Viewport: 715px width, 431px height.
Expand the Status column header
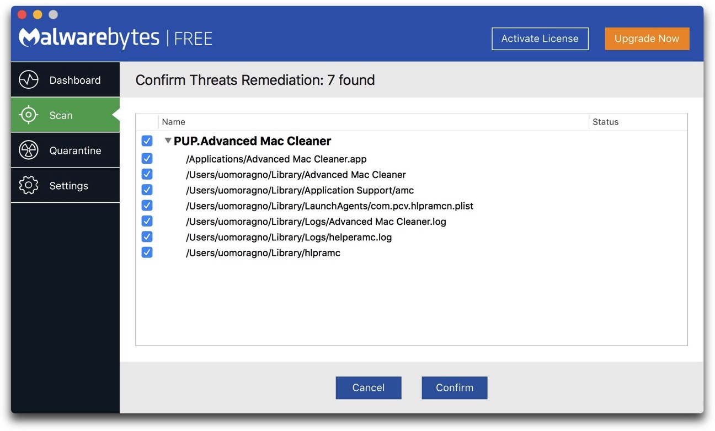tap(605, 122)
